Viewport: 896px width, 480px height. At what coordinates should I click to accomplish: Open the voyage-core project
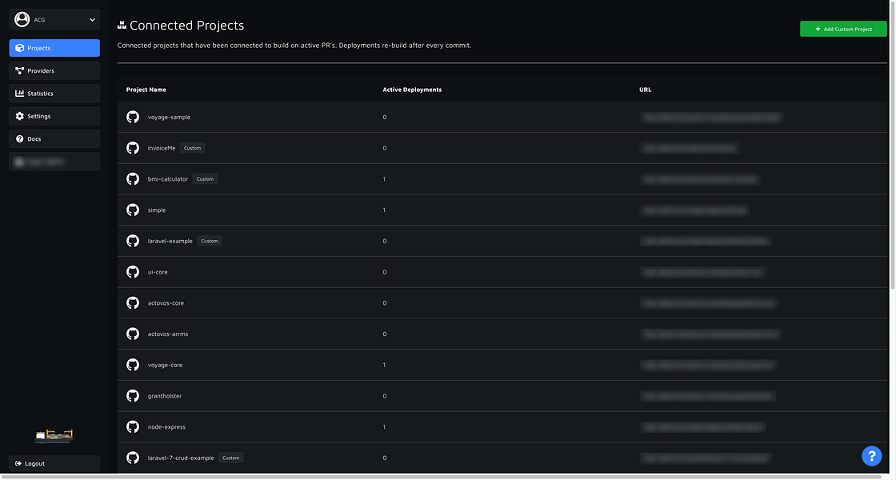[165, 365]
